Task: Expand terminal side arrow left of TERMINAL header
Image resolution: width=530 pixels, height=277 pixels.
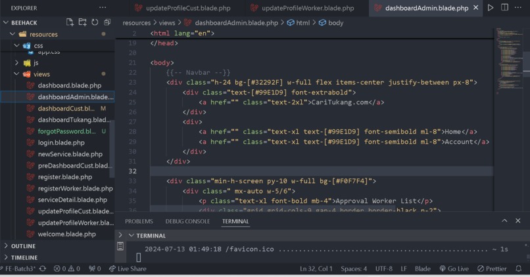Action: click(120, 235)
